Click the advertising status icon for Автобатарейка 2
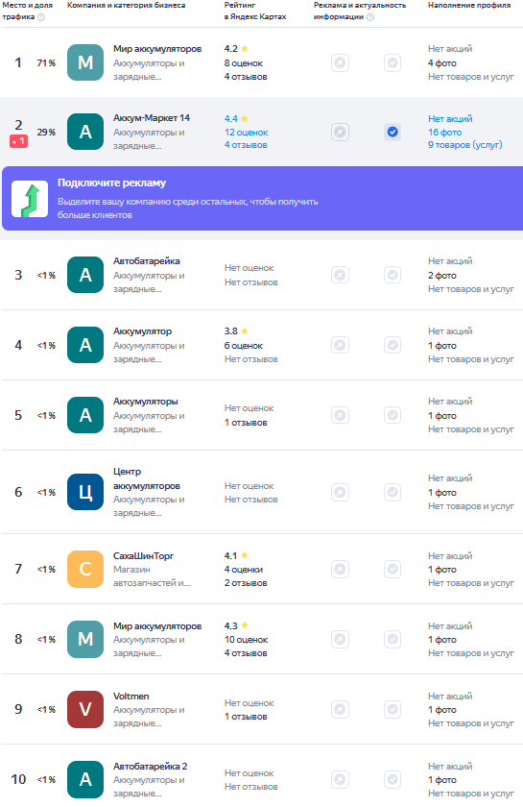This screenshot has height=807, width=523. (x=340, y=779)
